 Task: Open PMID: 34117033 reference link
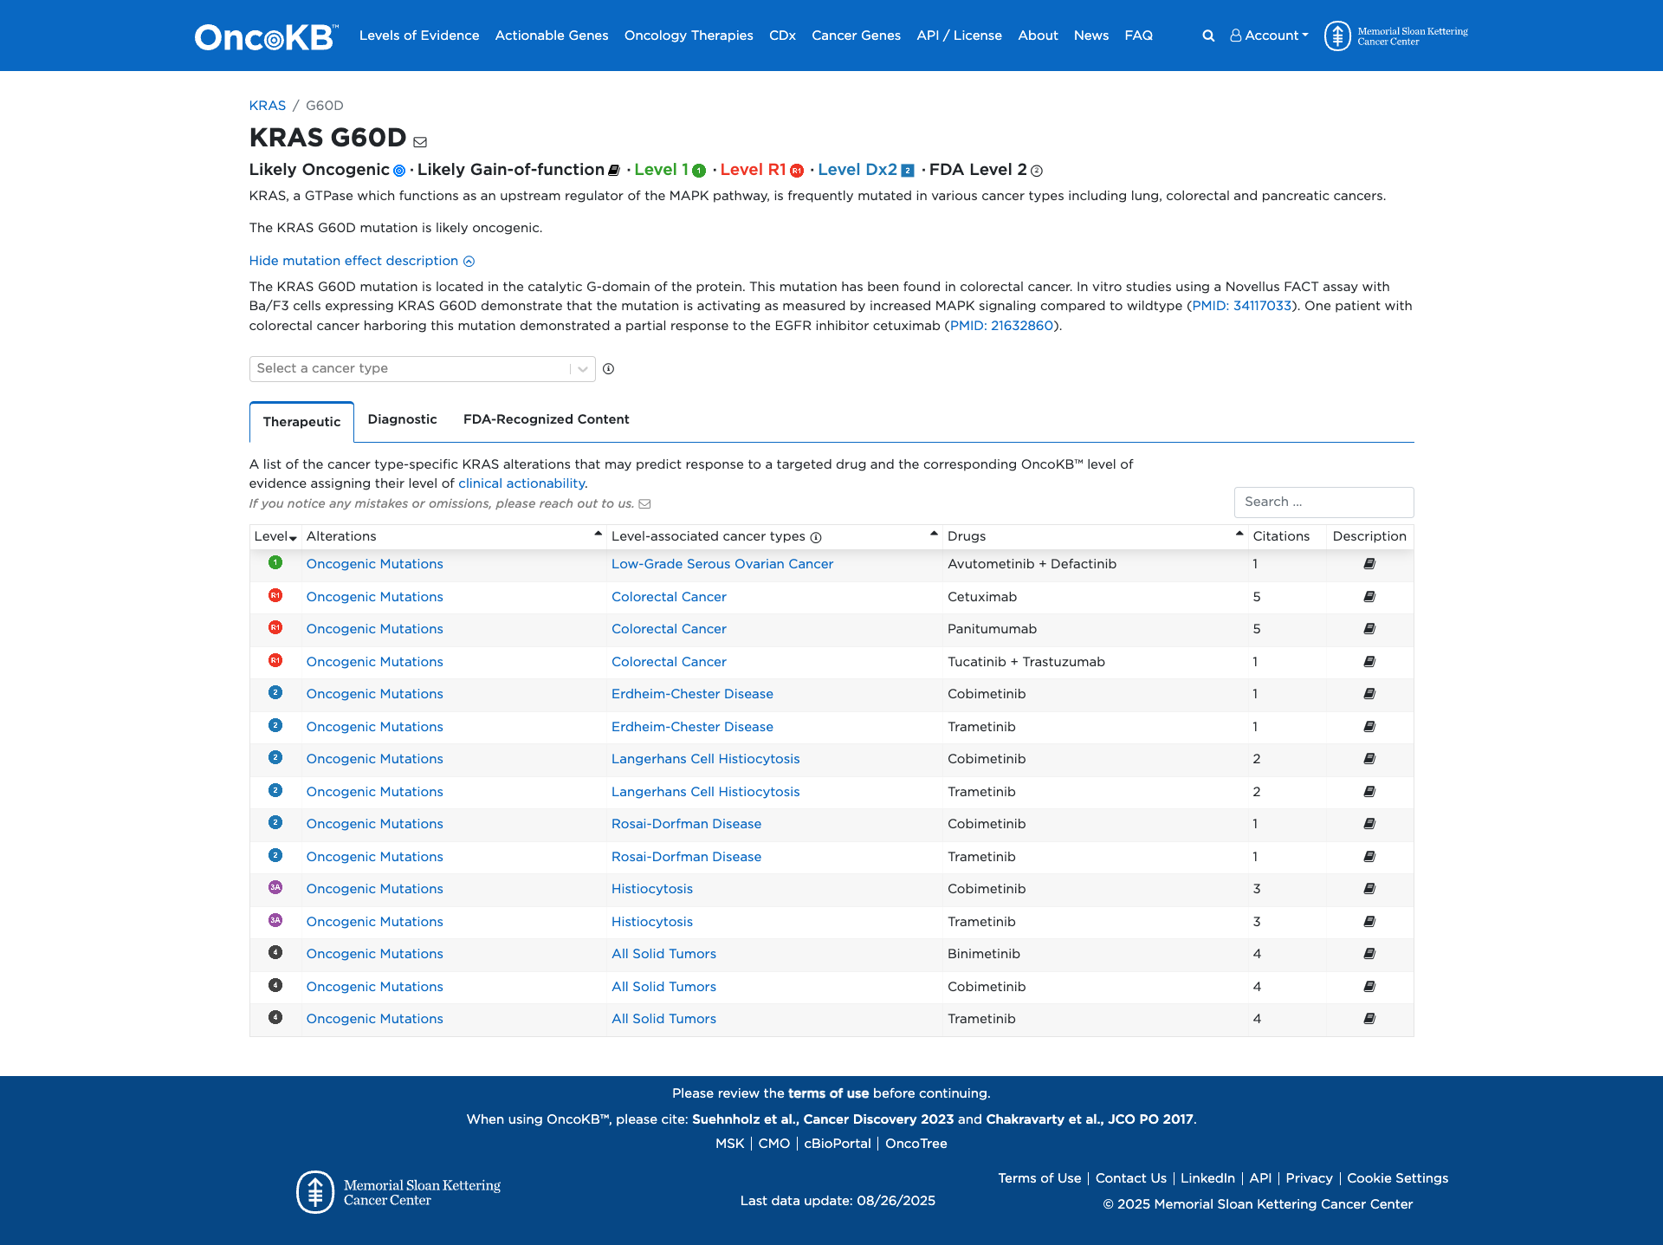pyautogui.click(x=1241, y=306)
